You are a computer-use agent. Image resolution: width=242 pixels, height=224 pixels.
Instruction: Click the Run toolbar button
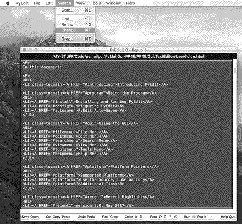[x=187, y=217]
